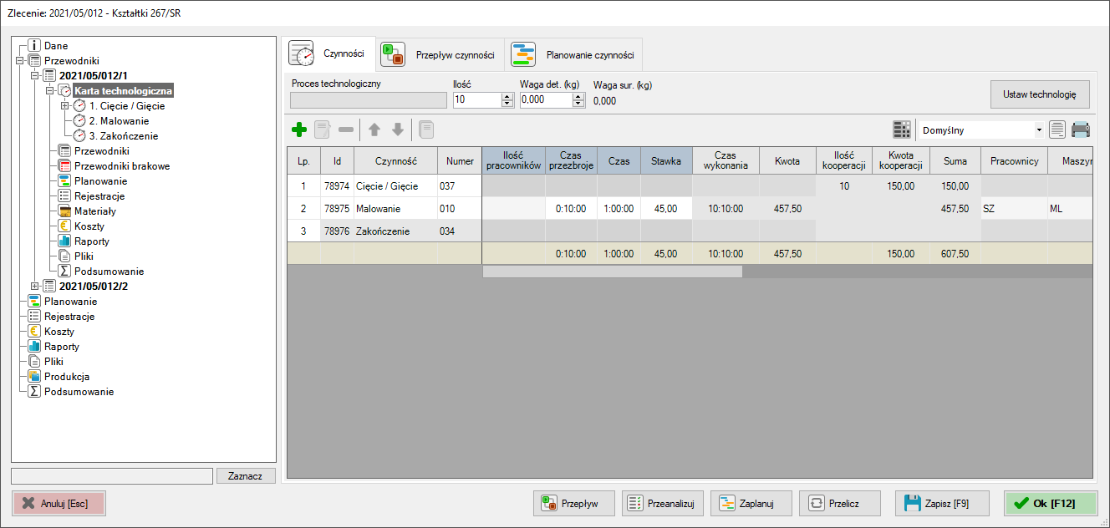Add a new operation with the green plus
1110x528 pixels.
(x=299, y=129)
